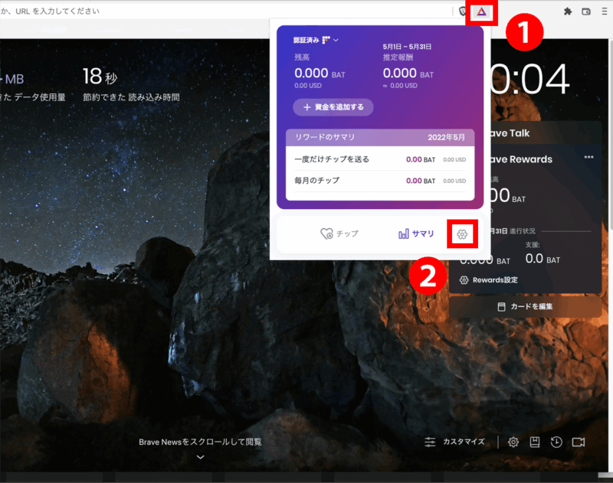Image resolution: width=613 pixels, height=483 pixels.
Task: Click the Brave Rewards BAT triangle icon
Action: (x=482, y=11)
